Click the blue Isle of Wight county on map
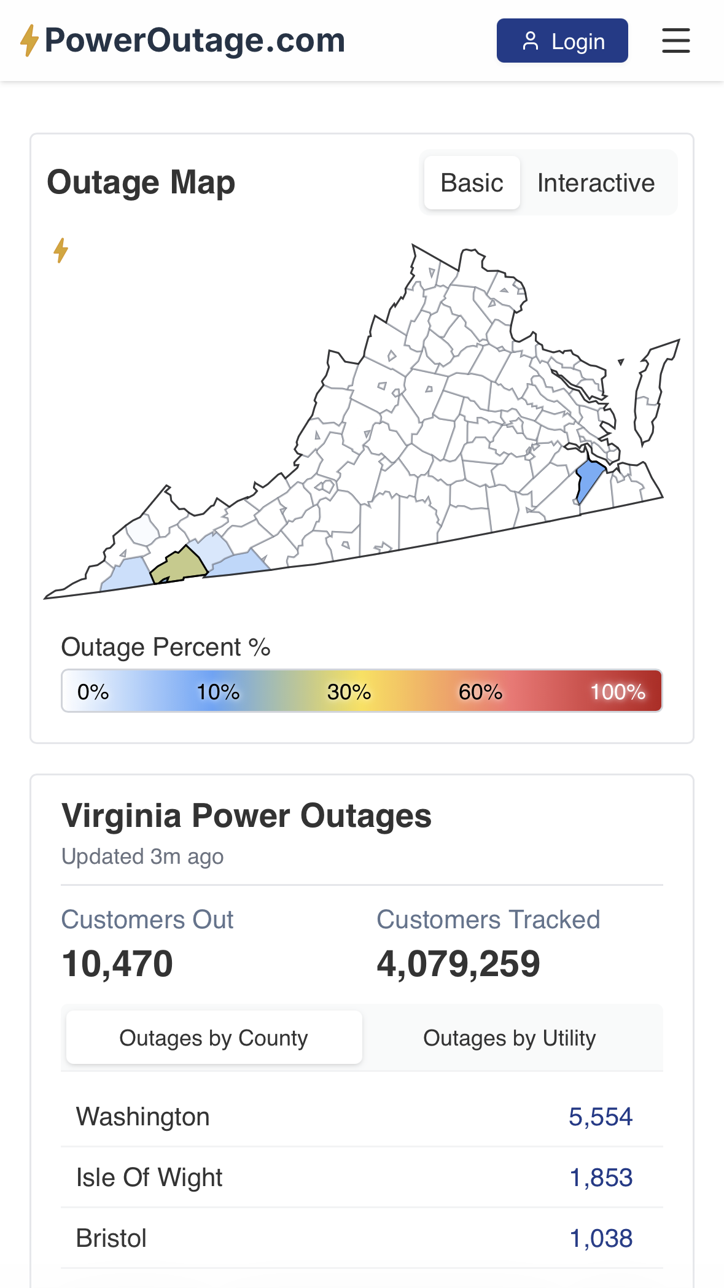Image resolution: width=724 pixels, height=1288 pixels. pos(589,479)
